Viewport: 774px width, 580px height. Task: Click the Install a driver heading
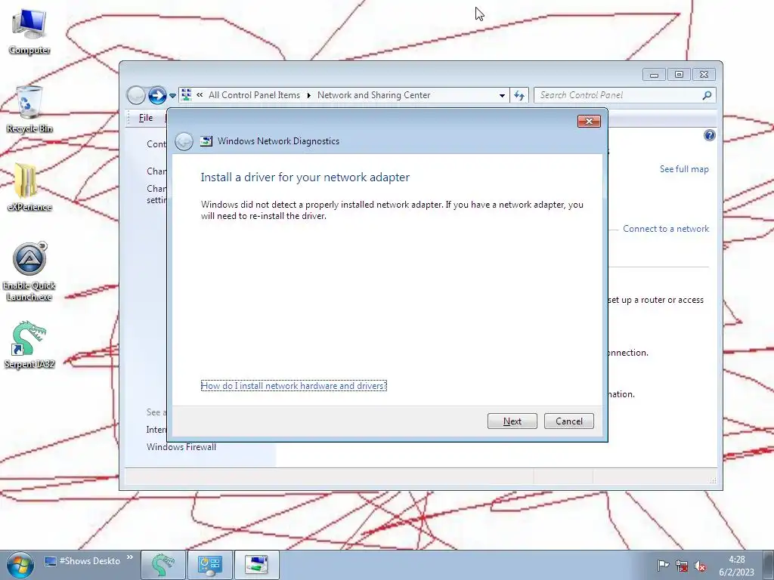point(305,177)
